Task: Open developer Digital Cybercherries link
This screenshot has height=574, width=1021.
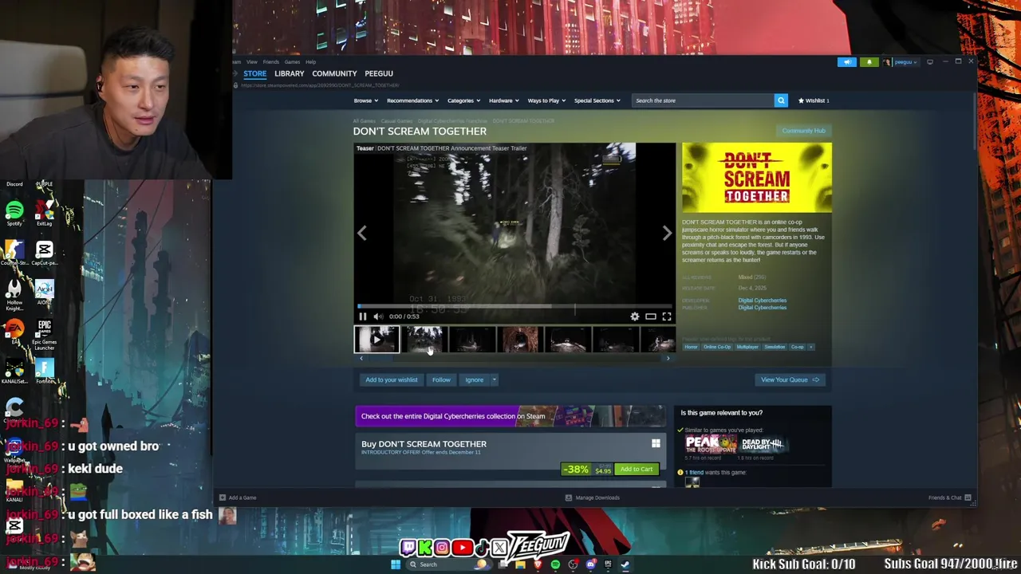Action: [762, 301]
